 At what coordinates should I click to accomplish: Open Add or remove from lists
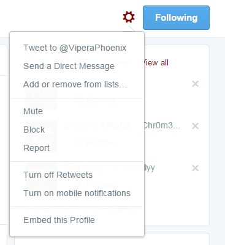[75, 84]
